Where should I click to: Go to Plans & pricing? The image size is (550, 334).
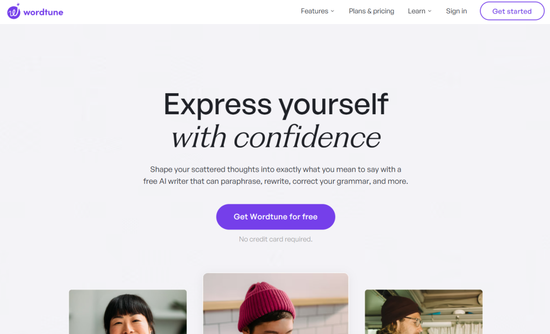coord(372,11)
